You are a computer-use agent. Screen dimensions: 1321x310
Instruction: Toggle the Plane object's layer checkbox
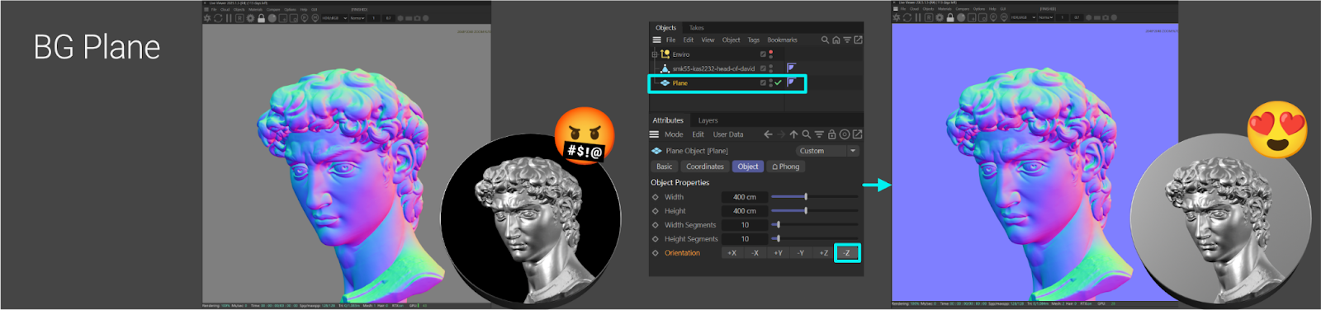[763, 82]
